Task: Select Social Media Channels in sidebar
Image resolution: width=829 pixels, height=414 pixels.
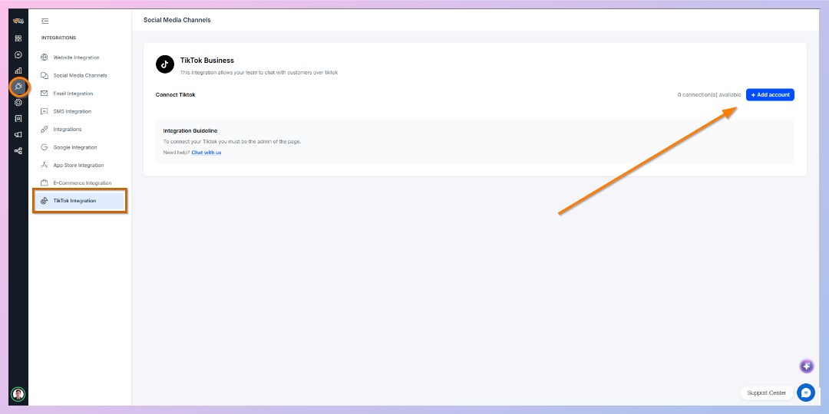Action: pyautogui.click(x=79, y=75)
